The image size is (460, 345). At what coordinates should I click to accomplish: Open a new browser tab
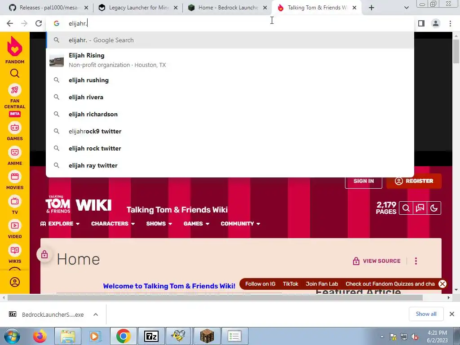click(x=372, y=8)
